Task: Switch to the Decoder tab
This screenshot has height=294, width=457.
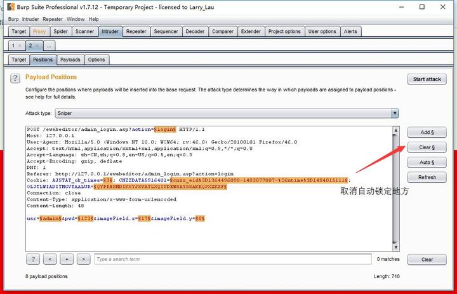Action: pyautogui.click(x=195, y=32)
